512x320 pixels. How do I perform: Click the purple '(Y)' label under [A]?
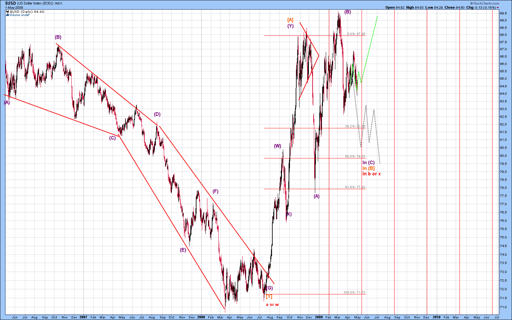click(290, 26)
